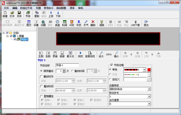Image resolution: width=181 pixels, height=115 pixels.
Task: Open the 语言 language menu
Action: [72, 8]
